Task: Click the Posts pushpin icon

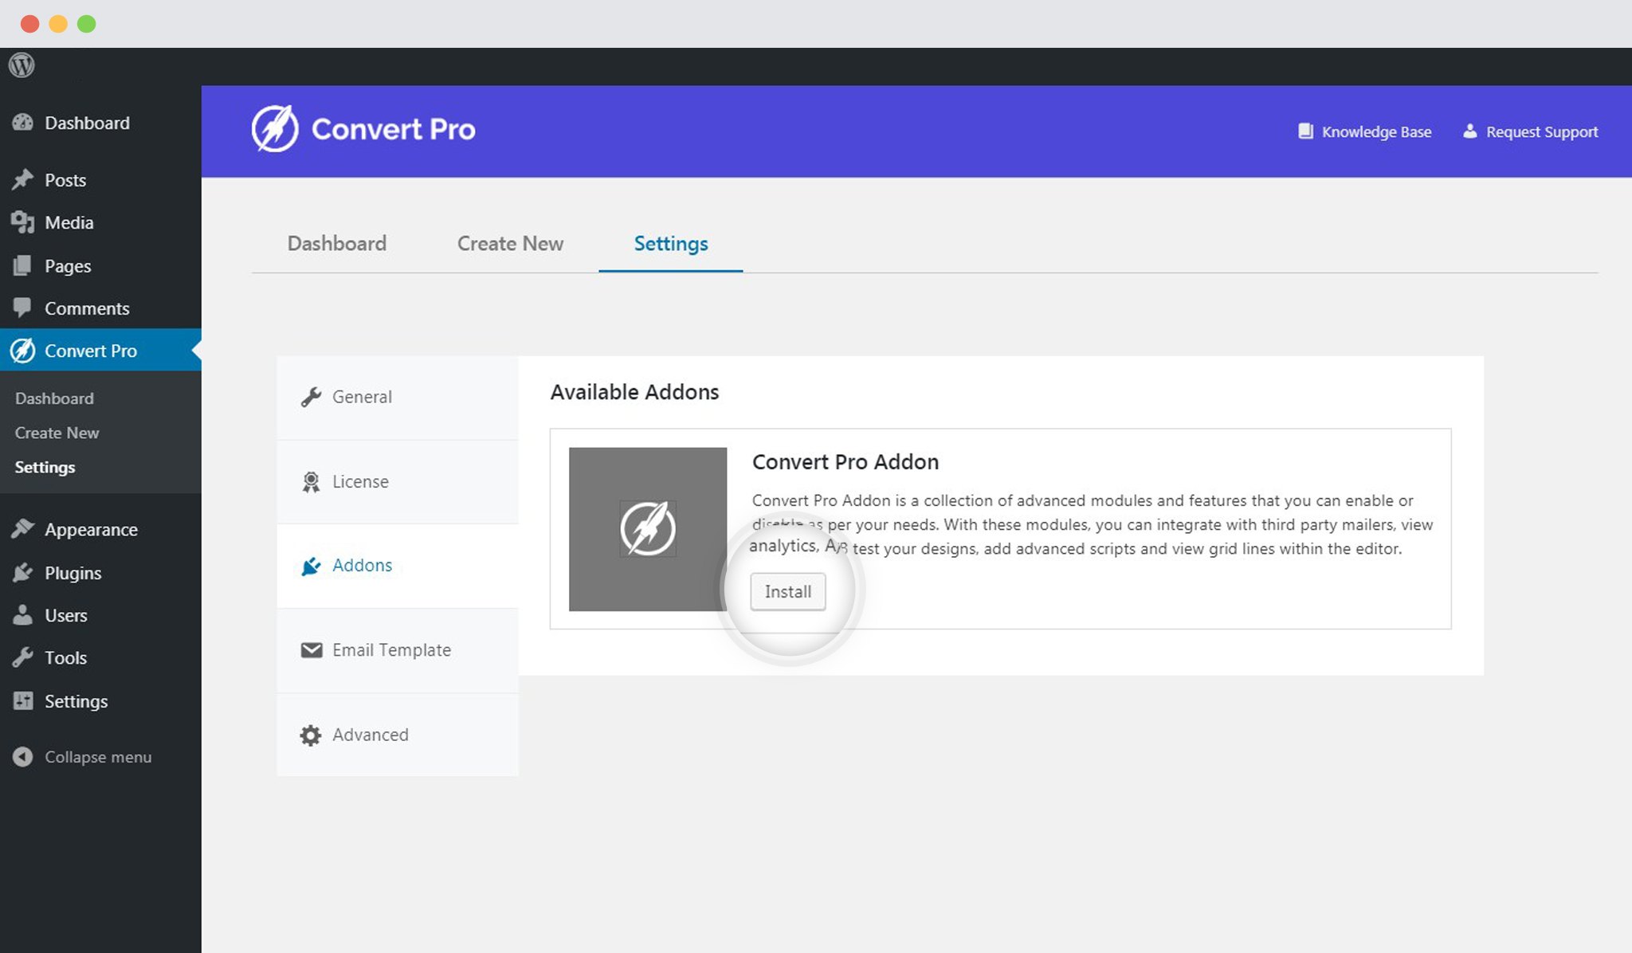Action: pos(22,179)
